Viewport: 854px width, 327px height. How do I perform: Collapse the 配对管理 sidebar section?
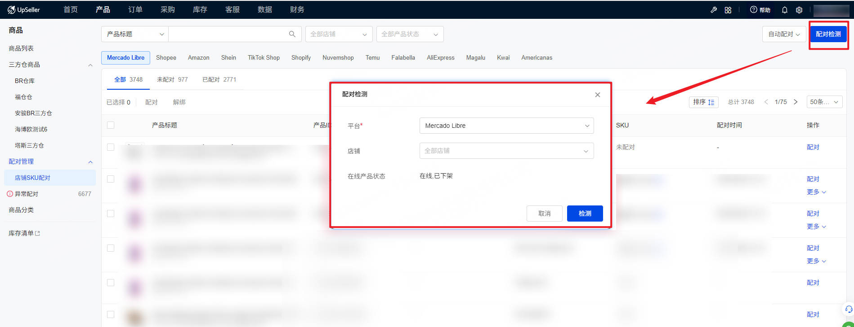click(x=90, y=162)
